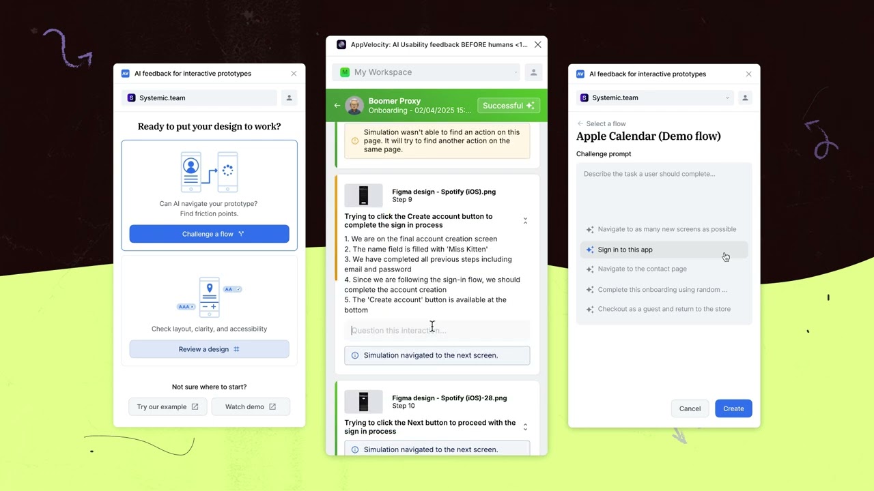Click the green M workspace icon

click(x=345, y=72)
